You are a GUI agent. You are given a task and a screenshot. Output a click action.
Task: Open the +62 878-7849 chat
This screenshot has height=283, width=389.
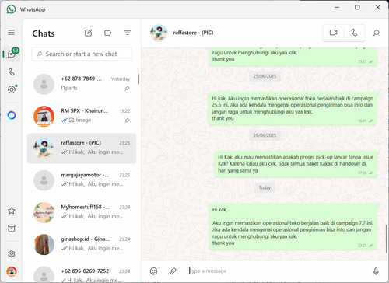82,84
